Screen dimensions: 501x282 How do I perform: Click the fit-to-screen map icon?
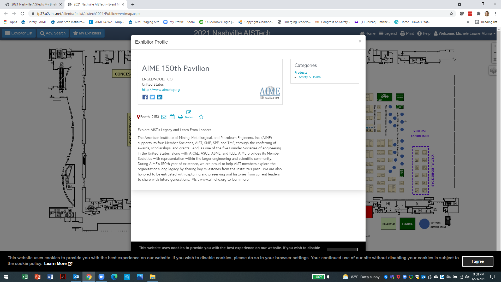(x=494, y=60)
